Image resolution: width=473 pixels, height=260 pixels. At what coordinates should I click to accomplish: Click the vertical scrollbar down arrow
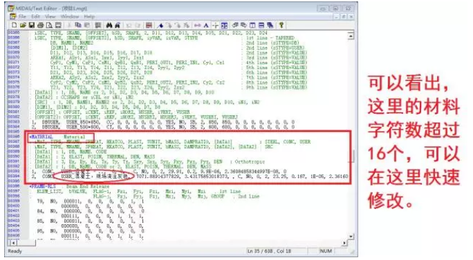pos(351,237)
